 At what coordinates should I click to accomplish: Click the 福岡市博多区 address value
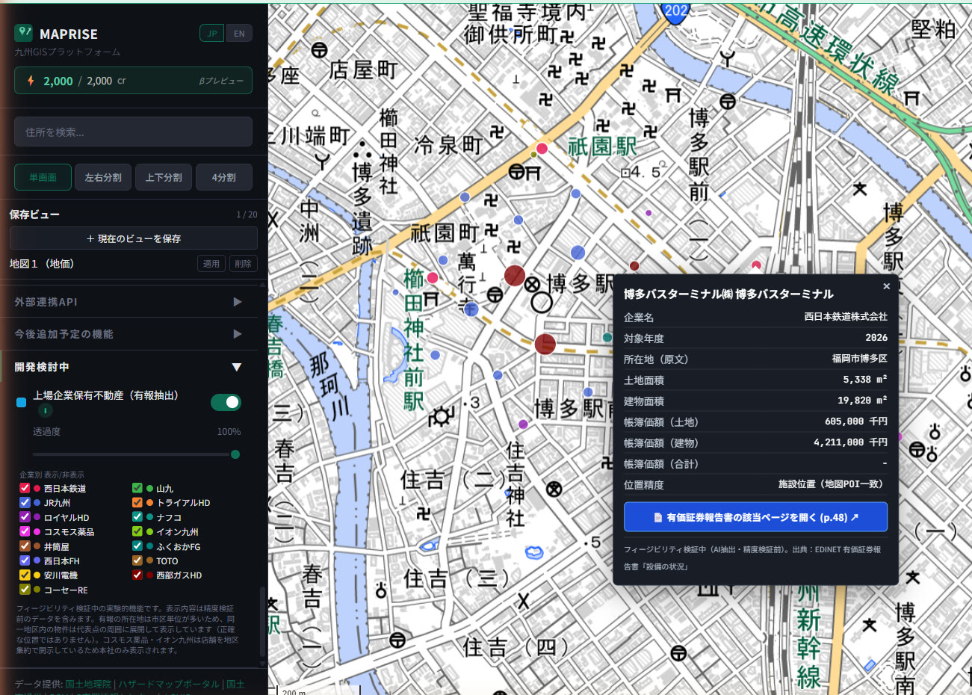coord(860,359)
